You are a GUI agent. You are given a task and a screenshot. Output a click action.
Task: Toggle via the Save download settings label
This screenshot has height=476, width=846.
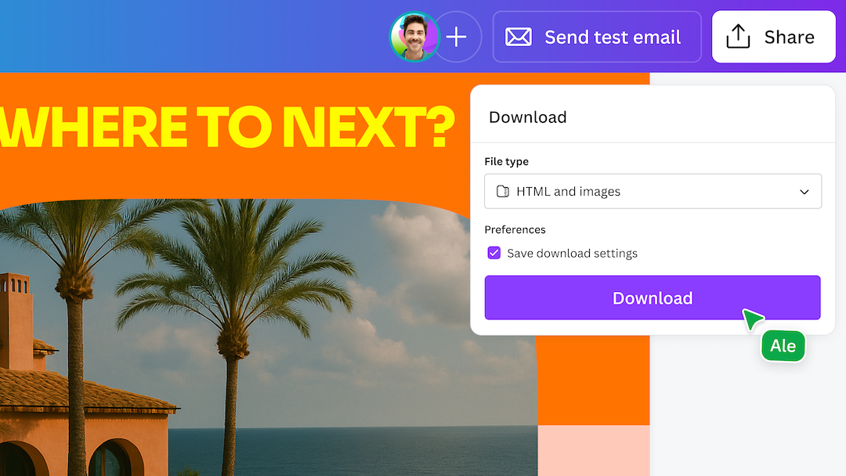[572, 254]
